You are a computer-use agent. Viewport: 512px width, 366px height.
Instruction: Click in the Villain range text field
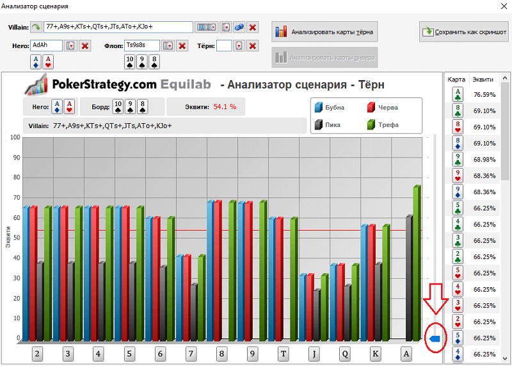tap(118, 28)
